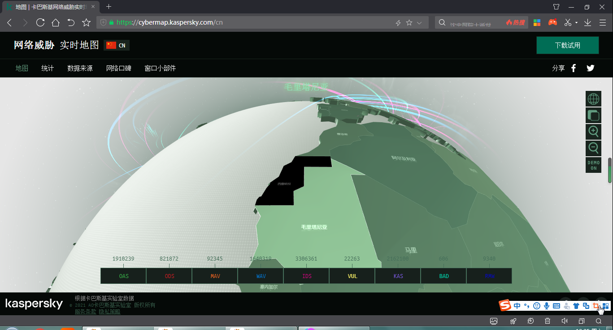The height and width of the screenshot is (330, 613).
Task: Toggle the VUL threat type filter
Action: [x=352, y=276]
